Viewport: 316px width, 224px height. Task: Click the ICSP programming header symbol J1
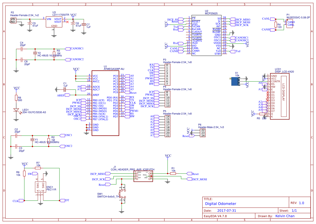(143, 176)
